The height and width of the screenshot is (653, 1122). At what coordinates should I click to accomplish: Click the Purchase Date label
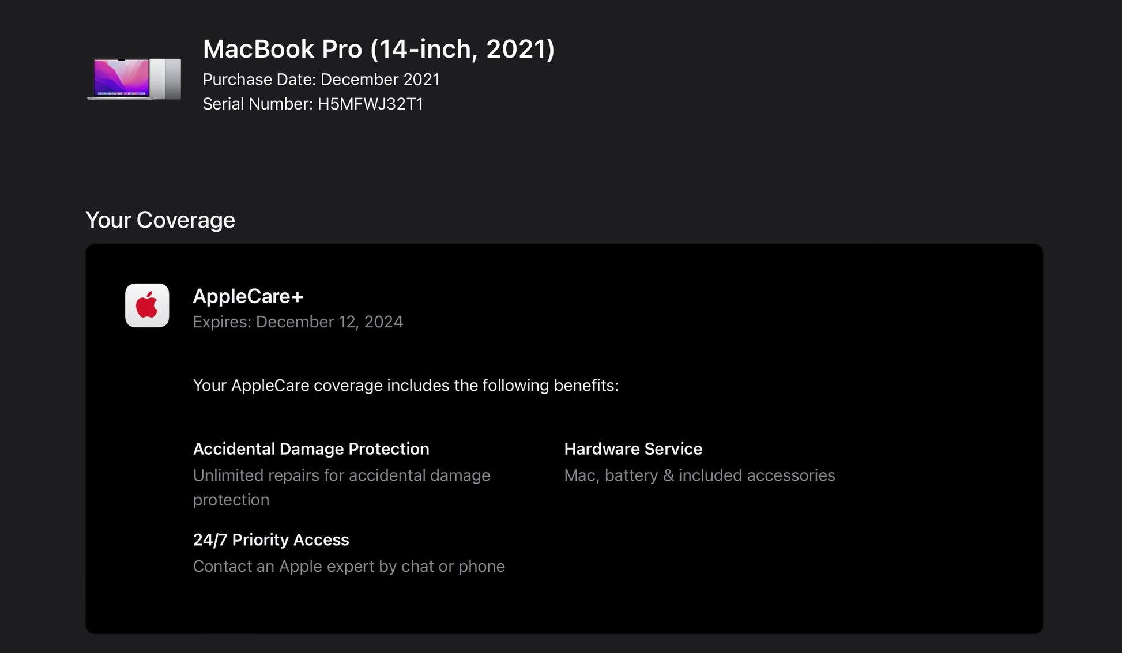click(259, 80)
